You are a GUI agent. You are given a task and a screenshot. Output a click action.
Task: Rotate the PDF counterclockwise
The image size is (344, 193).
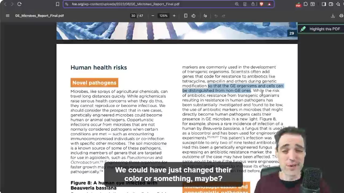coord(193,16)
